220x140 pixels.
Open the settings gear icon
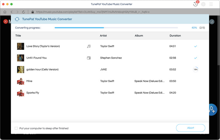tap(203, 4)
